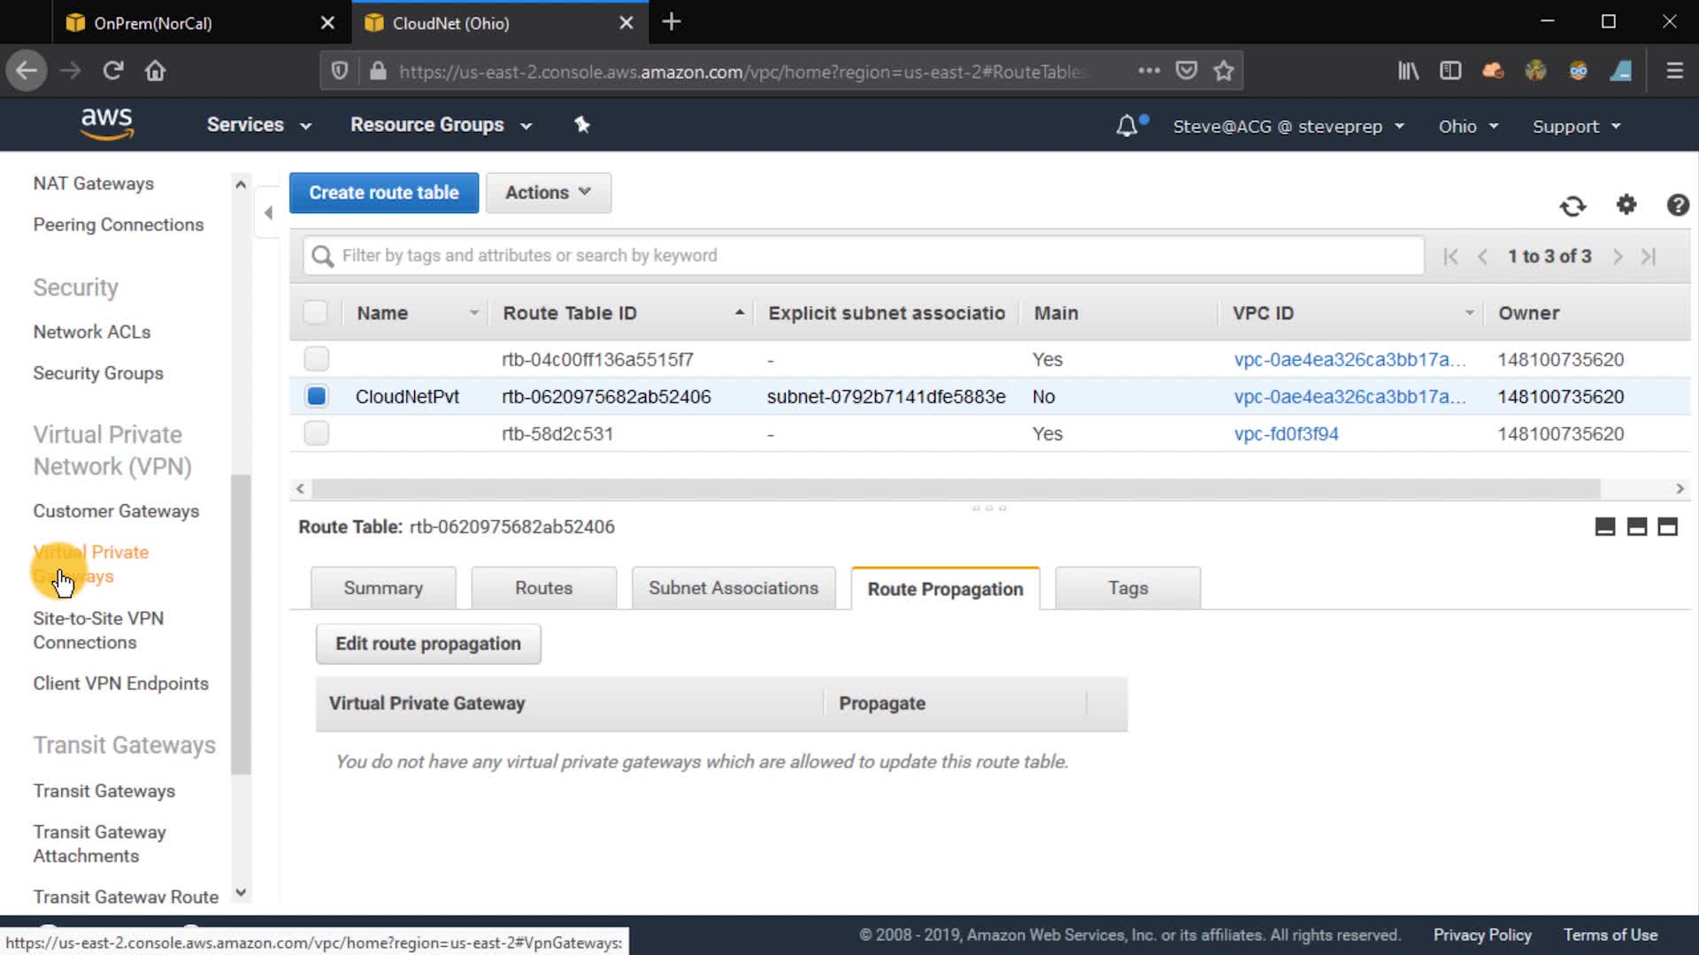Check the rtb-04c00ff136a5515f7 row checkbox
Viewport: 1699px width, 955px height.
(x=316, y=359)
